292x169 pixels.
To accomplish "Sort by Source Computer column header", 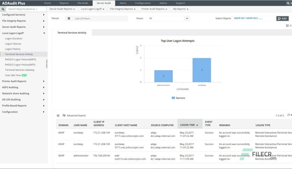I will pyautogui.click(x=162, y=125).
